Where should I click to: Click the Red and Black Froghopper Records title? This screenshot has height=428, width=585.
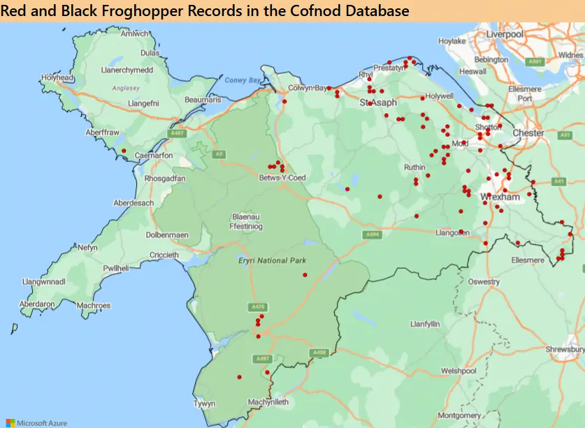(205, 11)
